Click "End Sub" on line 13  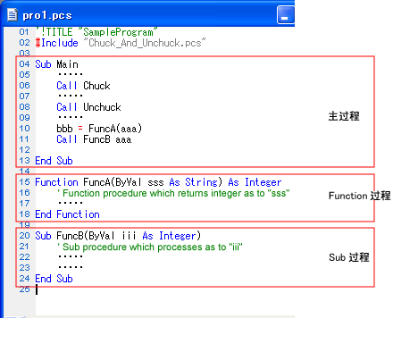pos(54,161)
